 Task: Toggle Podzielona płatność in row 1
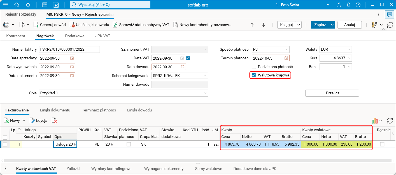(129, 144)
